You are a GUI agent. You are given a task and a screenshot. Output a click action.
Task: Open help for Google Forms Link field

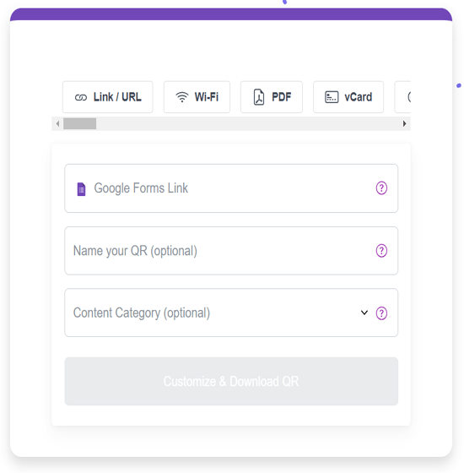click(x=381, y=188)
